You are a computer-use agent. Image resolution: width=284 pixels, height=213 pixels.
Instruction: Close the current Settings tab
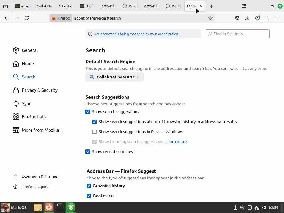(201, 6)
